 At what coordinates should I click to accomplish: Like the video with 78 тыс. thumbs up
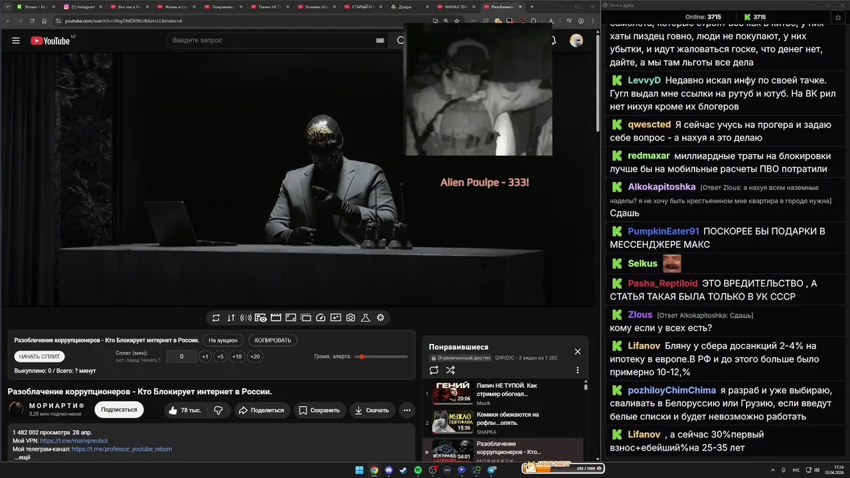coord(185,410)
